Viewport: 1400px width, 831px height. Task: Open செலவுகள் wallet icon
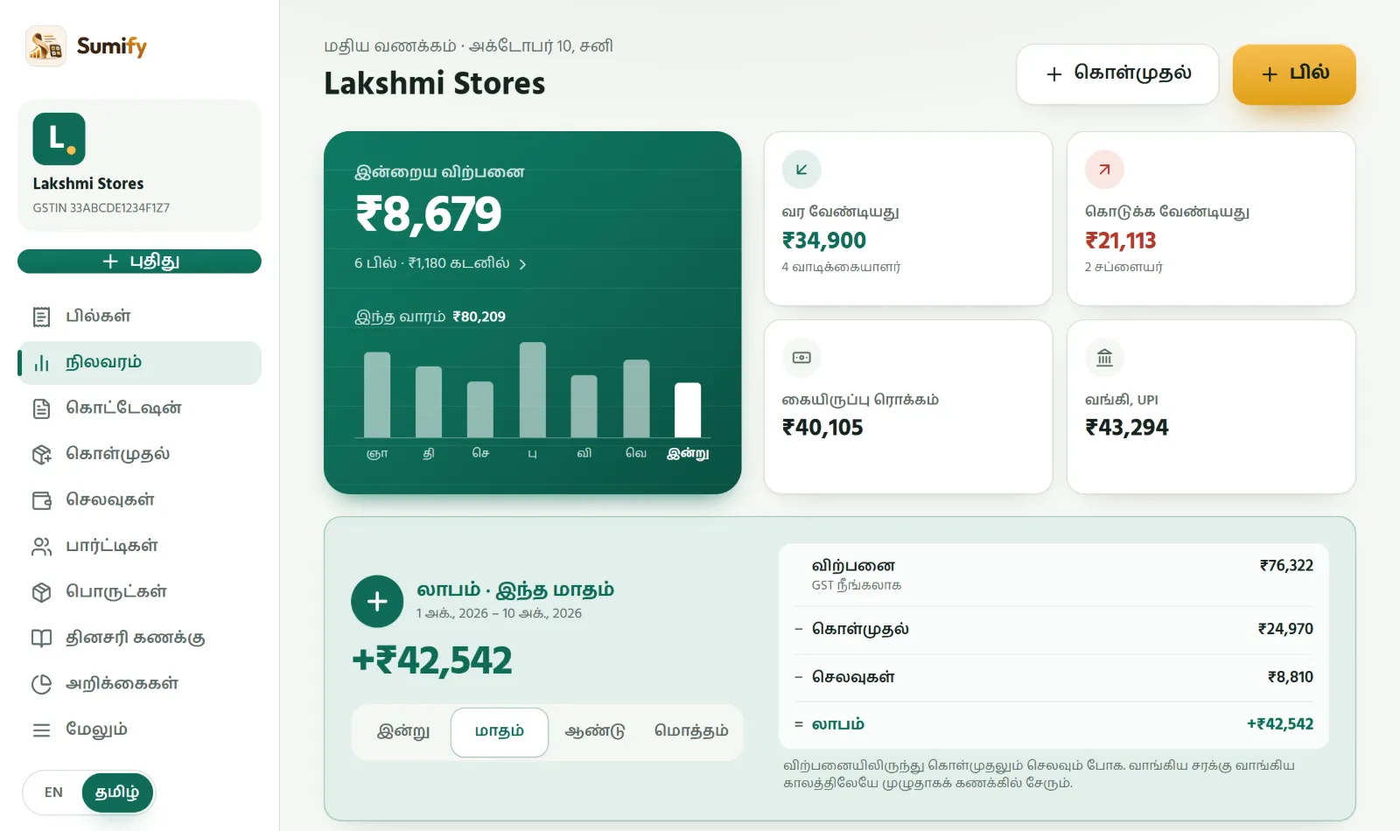41,500
